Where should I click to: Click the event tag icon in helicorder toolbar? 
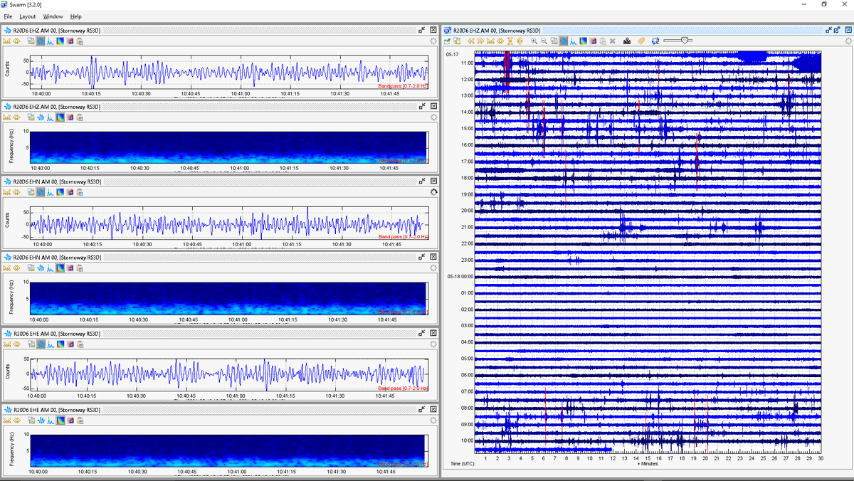pos(640,41)
